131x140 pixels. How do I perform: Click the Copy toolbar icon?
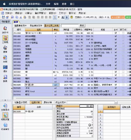pyautogui.click(x=17, y=17)
